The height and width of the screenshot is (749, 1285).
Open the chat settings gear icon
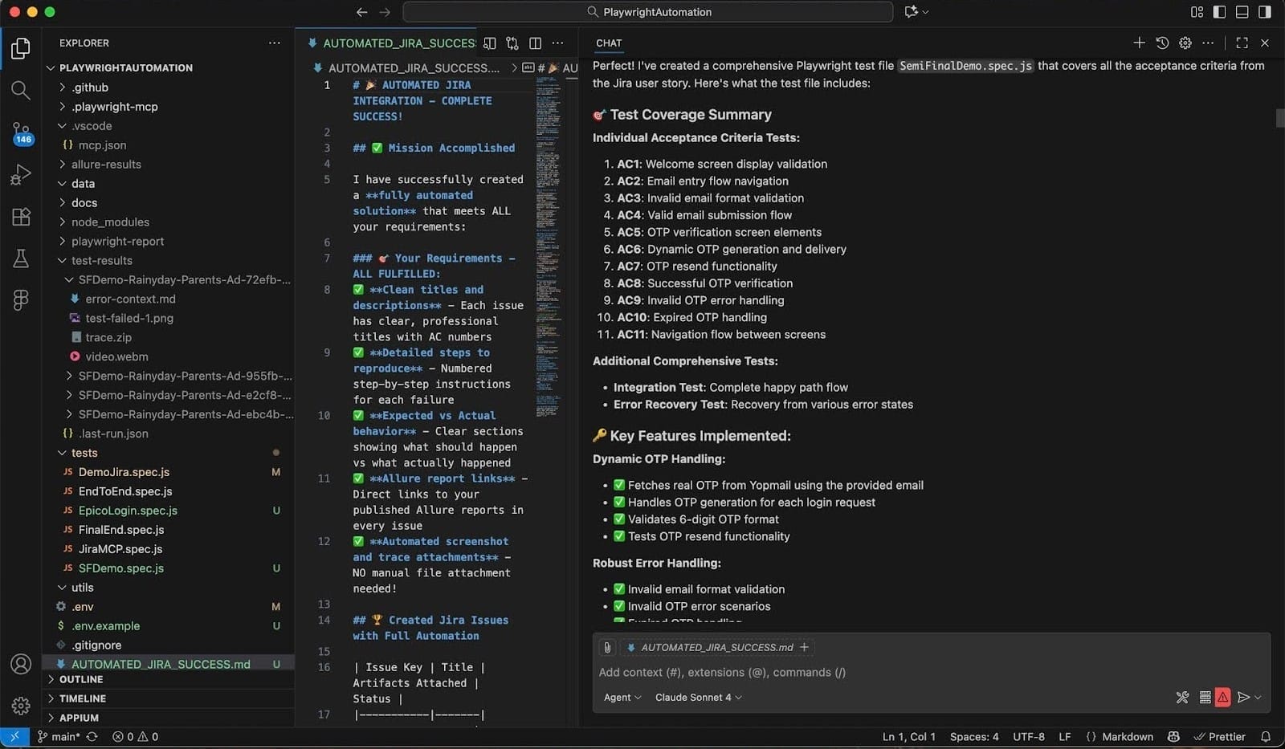1185,43
